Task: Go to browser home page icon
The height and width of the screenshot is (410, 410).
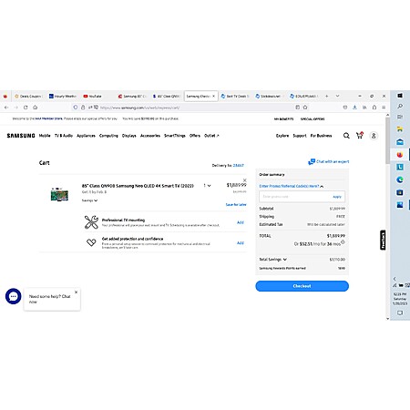Action: (36, 108)
